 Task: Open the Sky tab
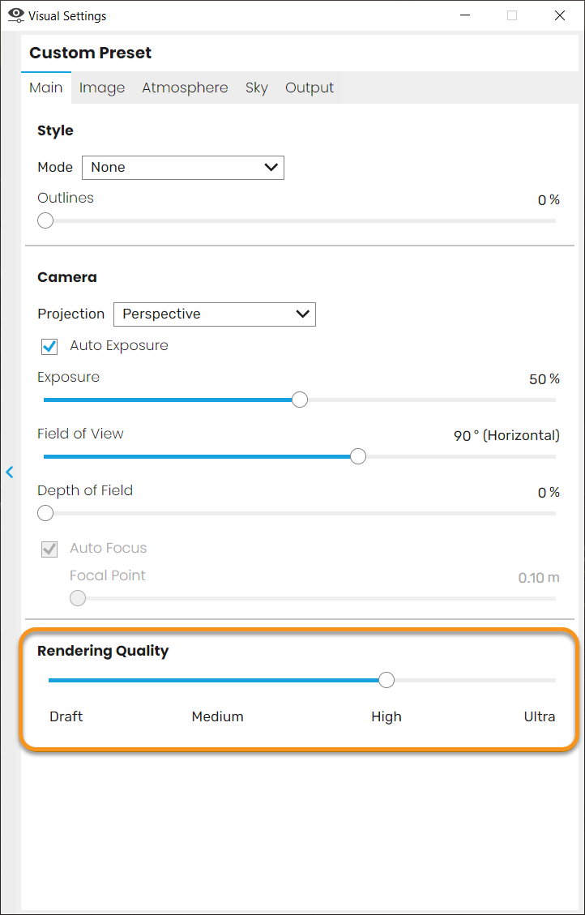[257, 88]
